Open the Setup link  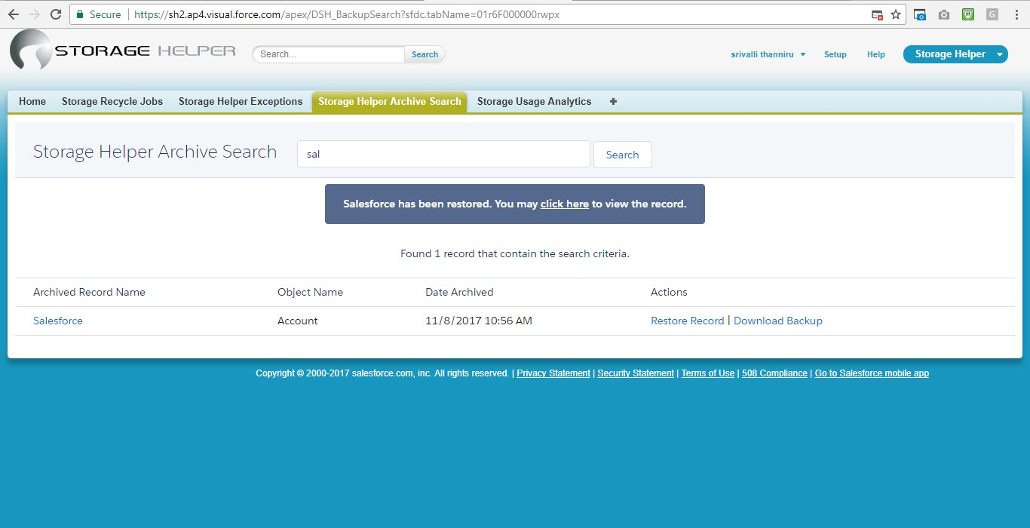click(835, 54)
